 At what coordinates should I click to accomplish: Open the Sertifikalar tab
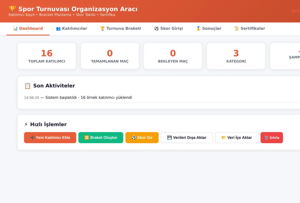[250, 29]
